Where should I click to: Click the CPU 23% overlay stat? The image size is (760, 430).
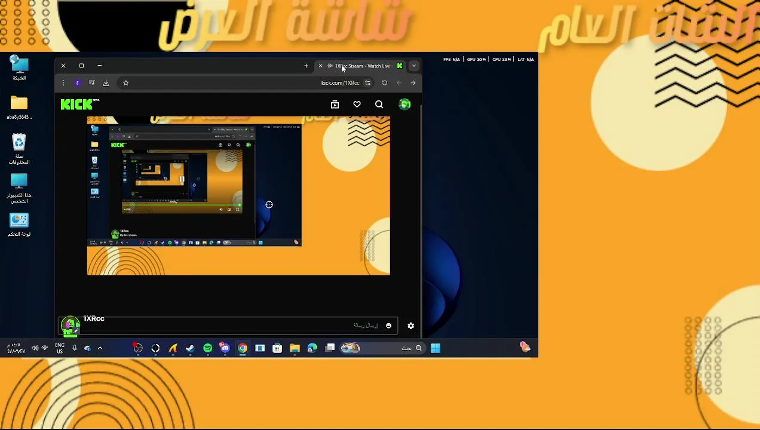pos(501,59)
